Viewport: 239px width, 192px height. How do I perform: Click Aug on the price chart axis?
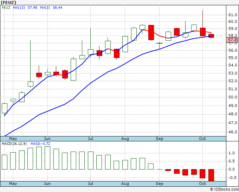coord(125,139)
